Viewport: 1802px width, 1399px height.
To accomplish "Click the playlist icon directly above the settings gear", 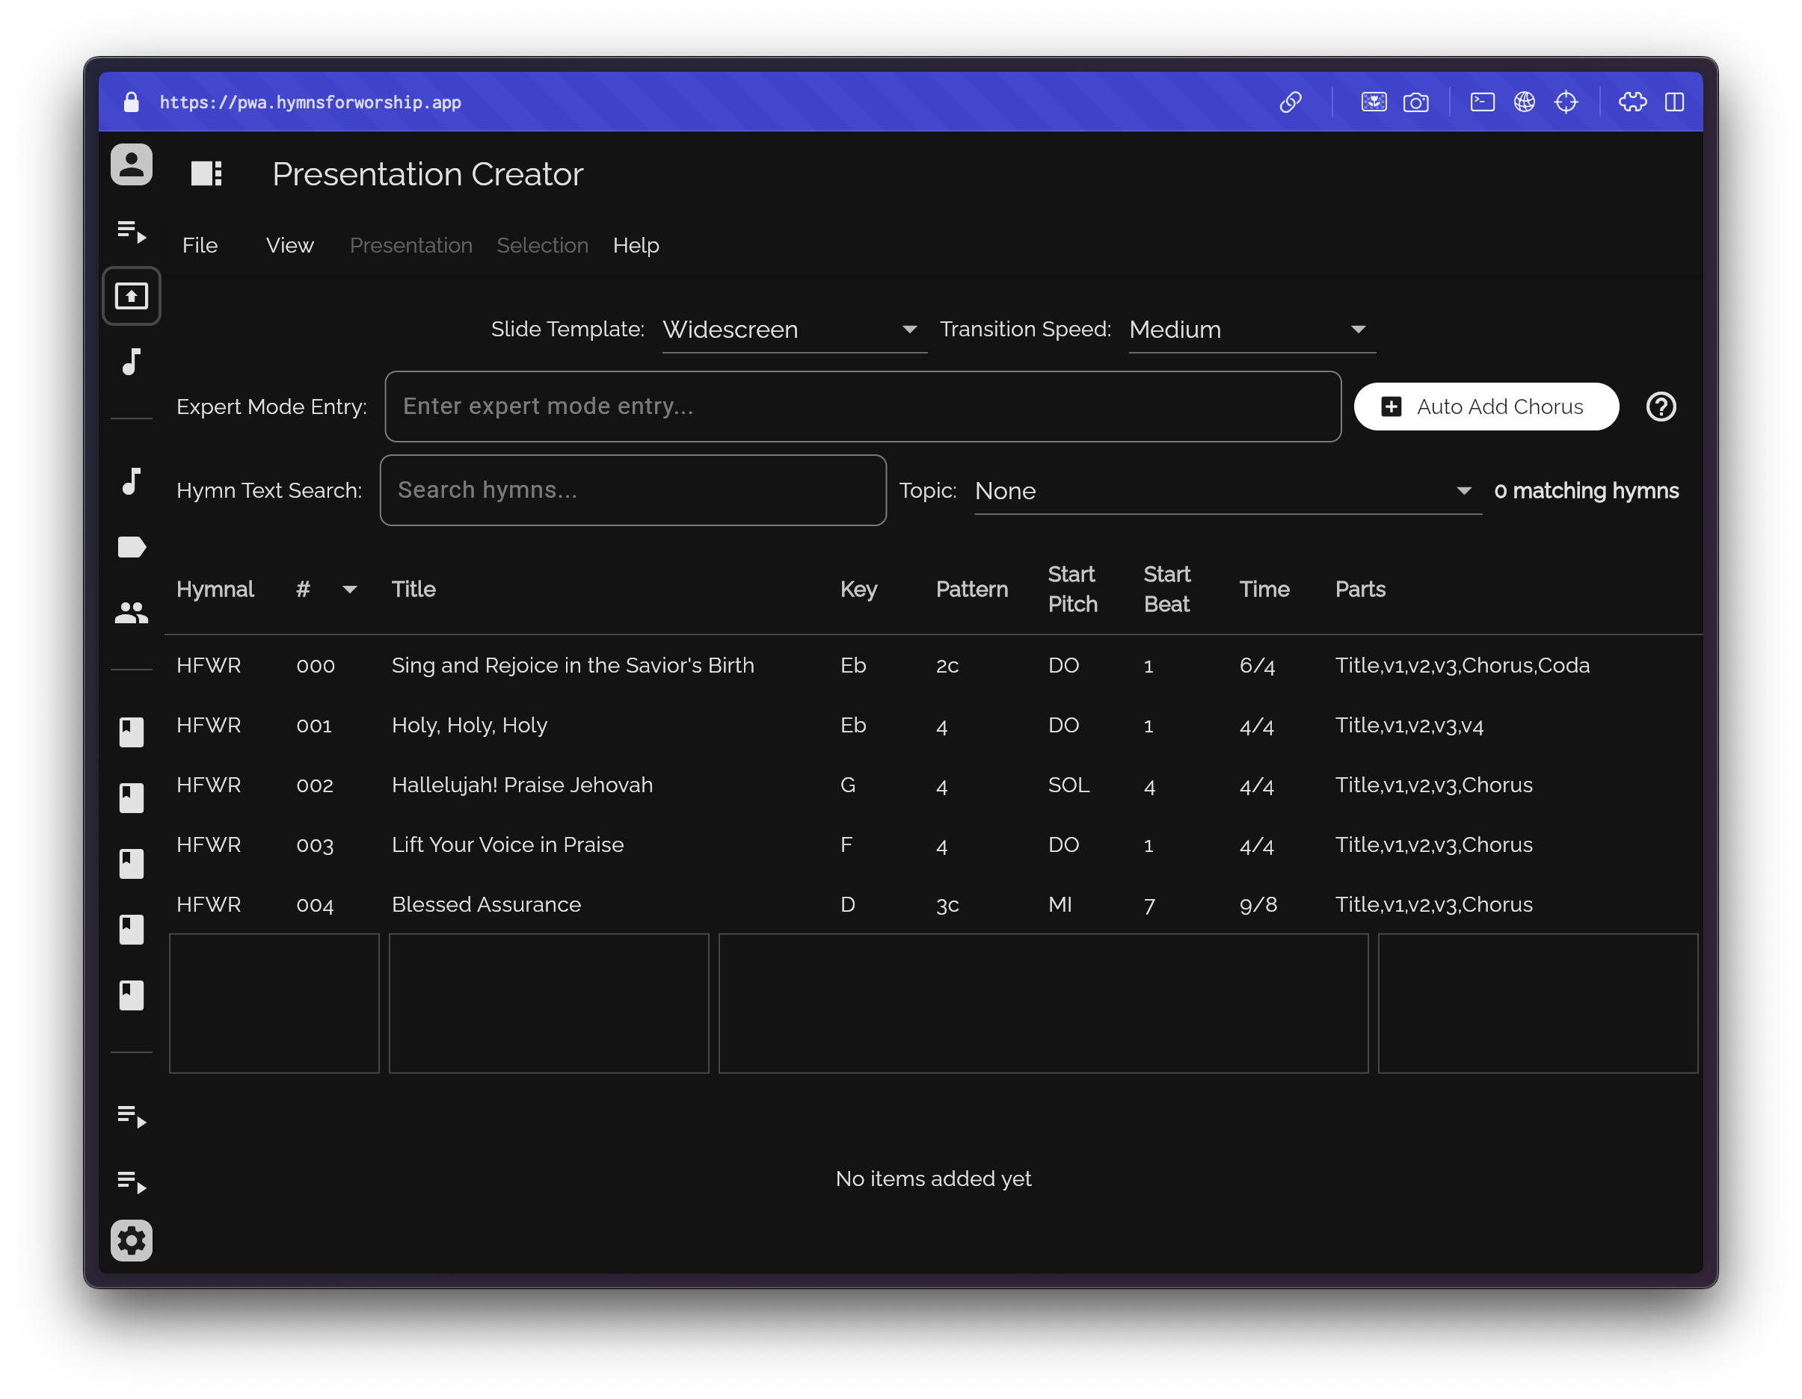I will click(131, 1182).
